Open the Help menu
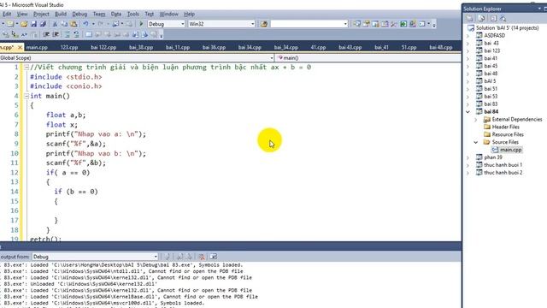The height and width of the screenshot is (308, 547). click(x=189, y=14)
